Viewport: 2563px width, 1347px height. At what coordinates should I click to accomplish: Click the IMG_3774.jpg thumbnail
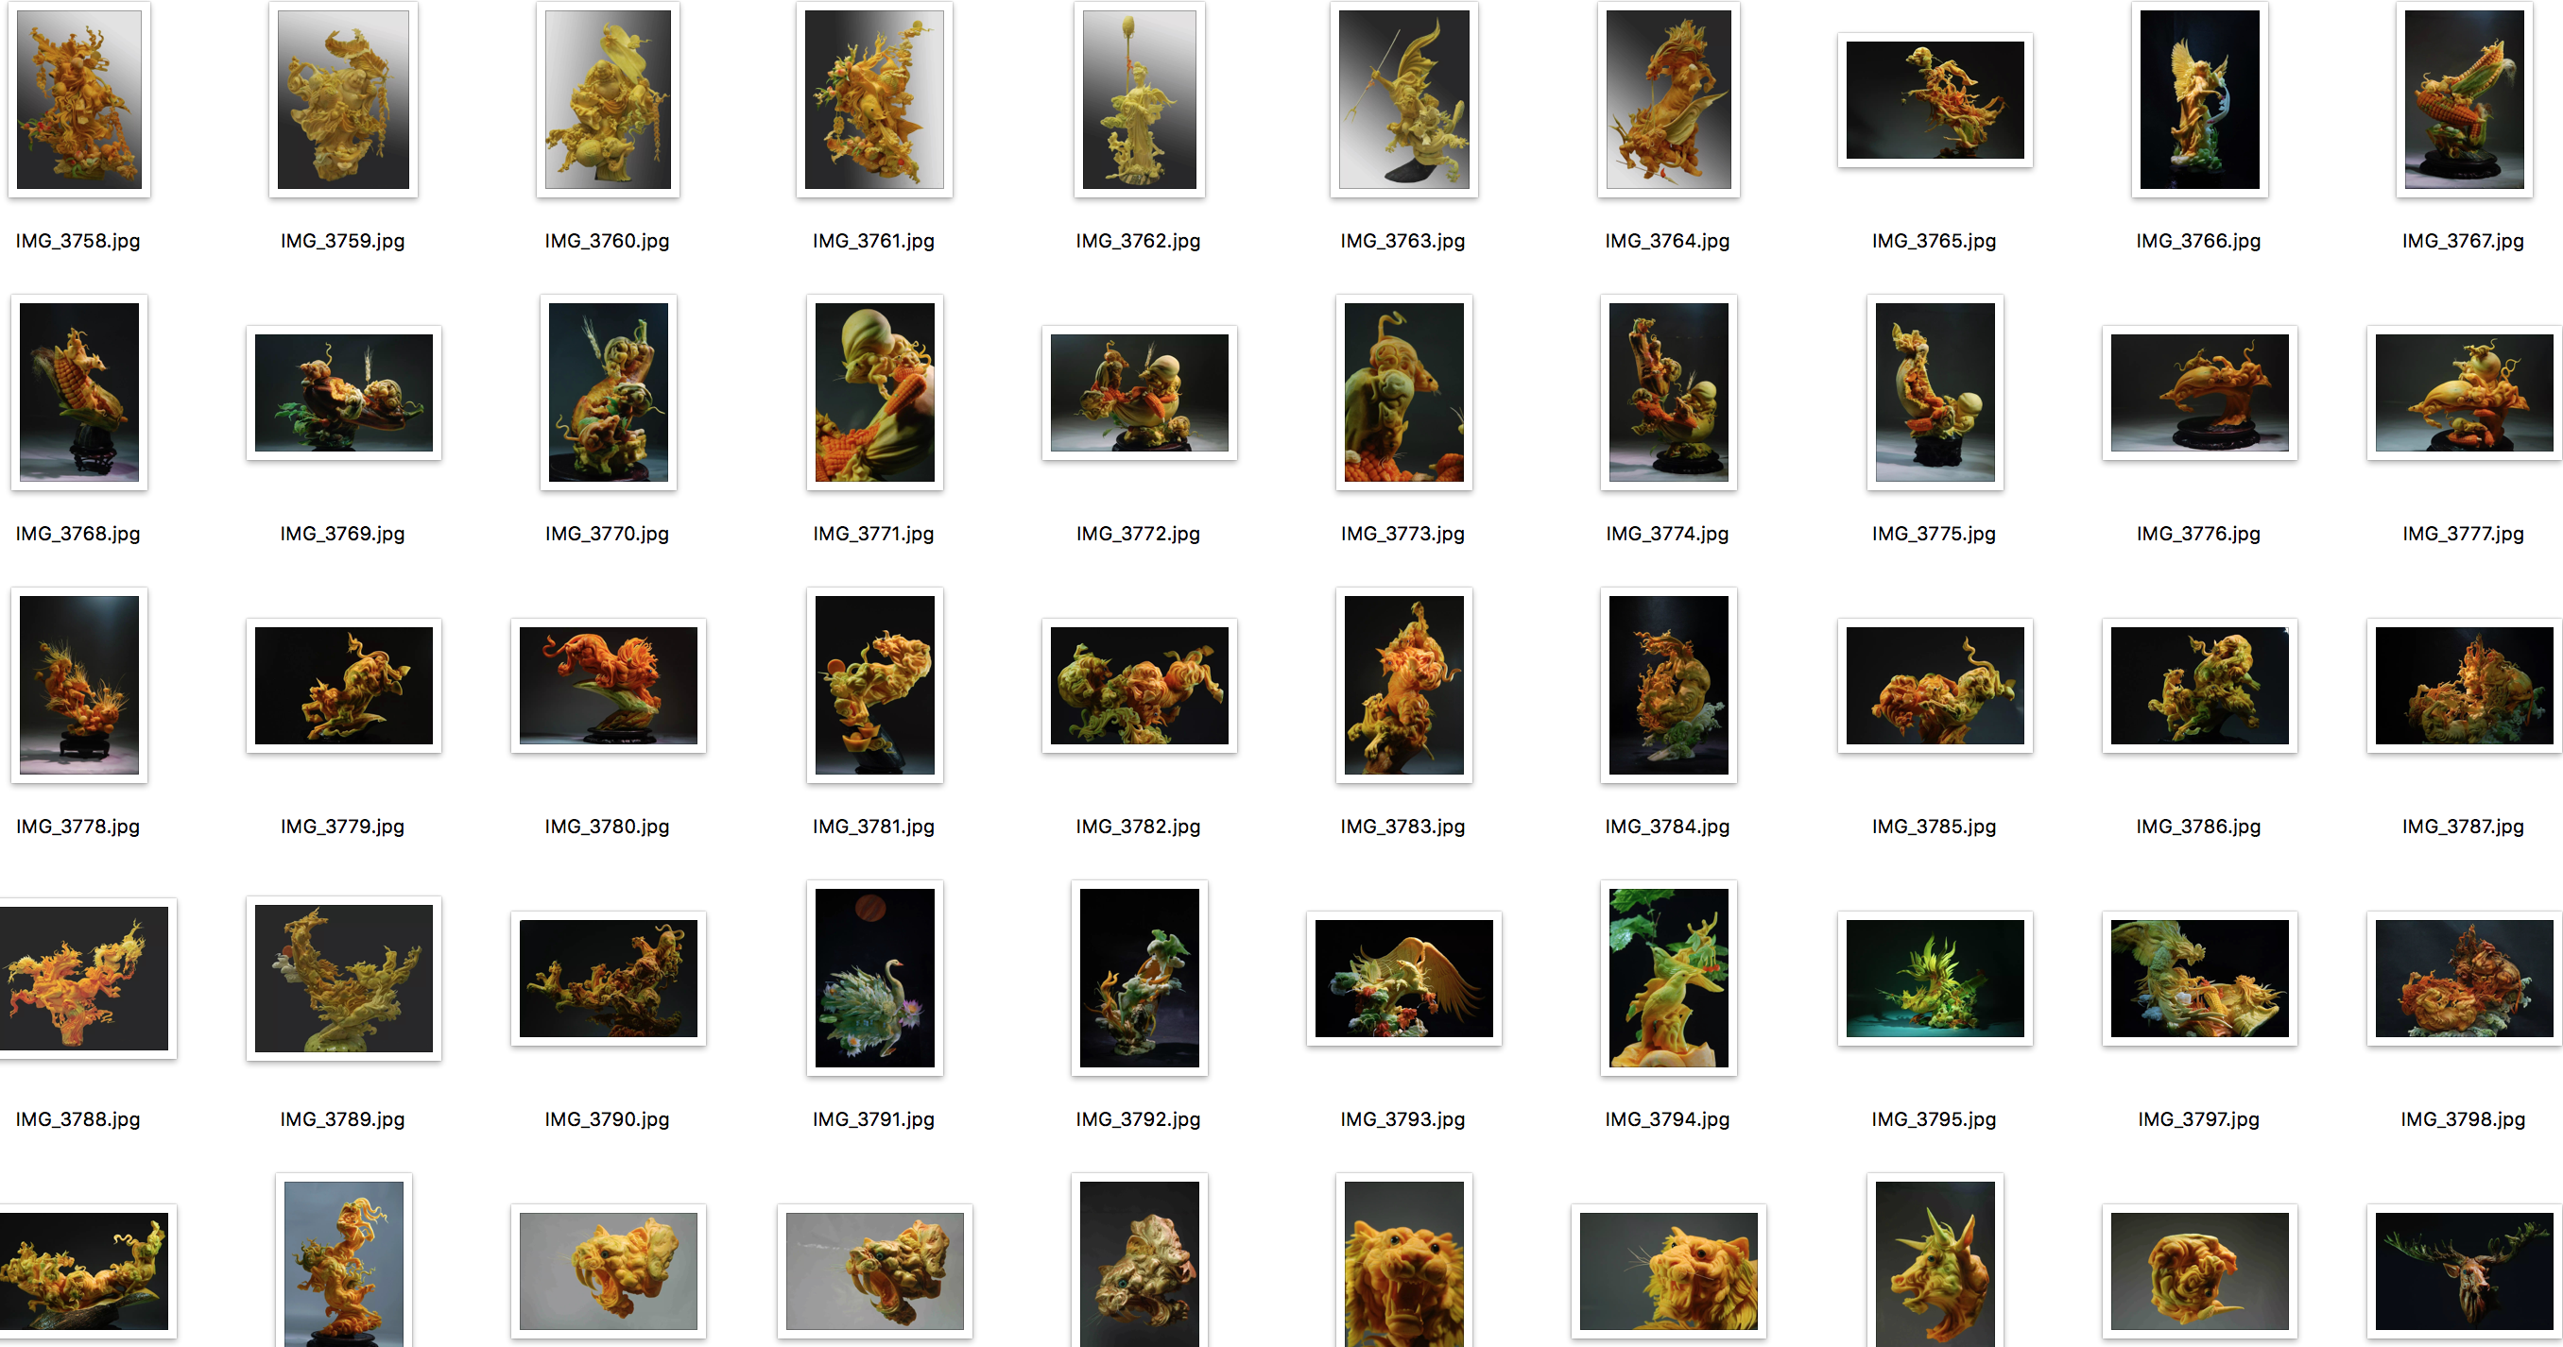point(1669,393)
